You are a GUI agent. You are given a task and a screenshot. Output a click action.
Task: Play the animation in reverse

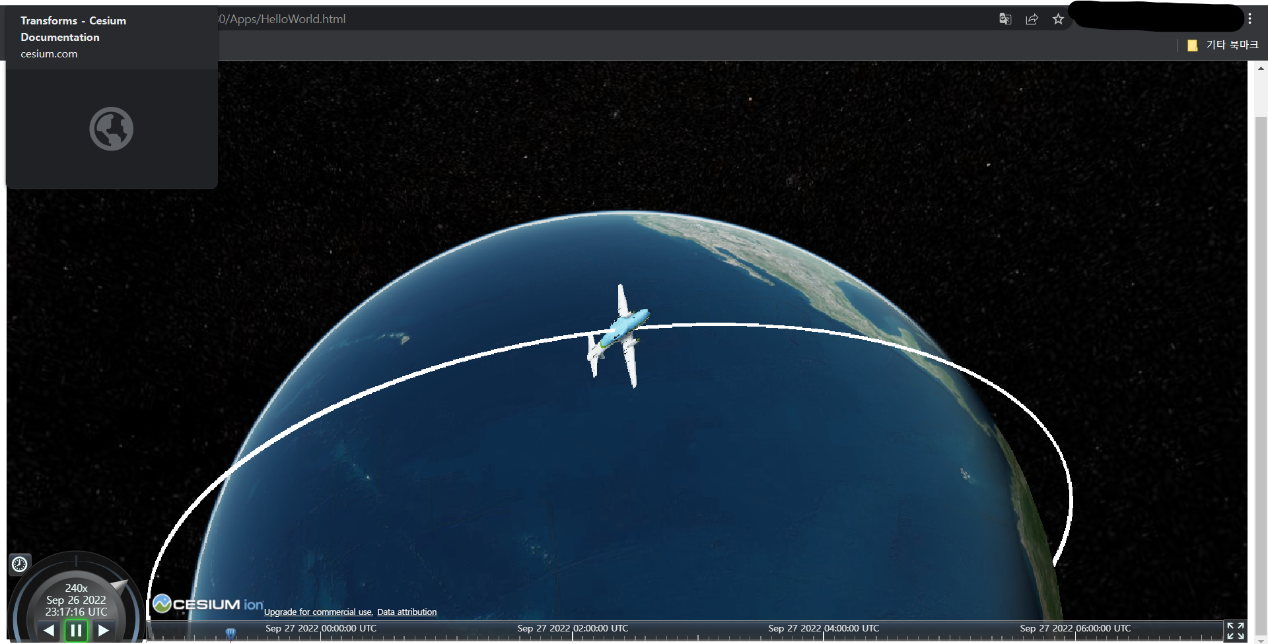49,631
